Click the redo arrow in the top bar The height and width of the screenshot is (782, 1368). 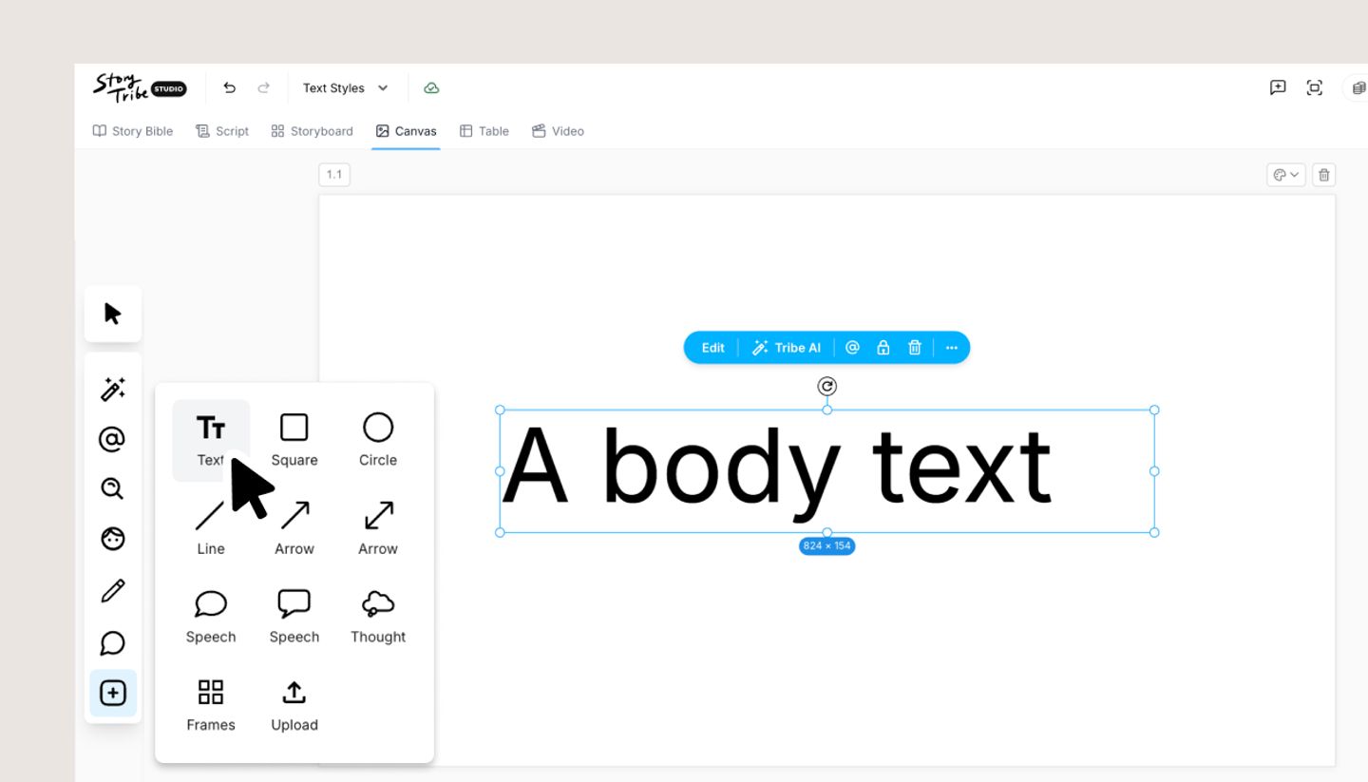pos(264,88)
